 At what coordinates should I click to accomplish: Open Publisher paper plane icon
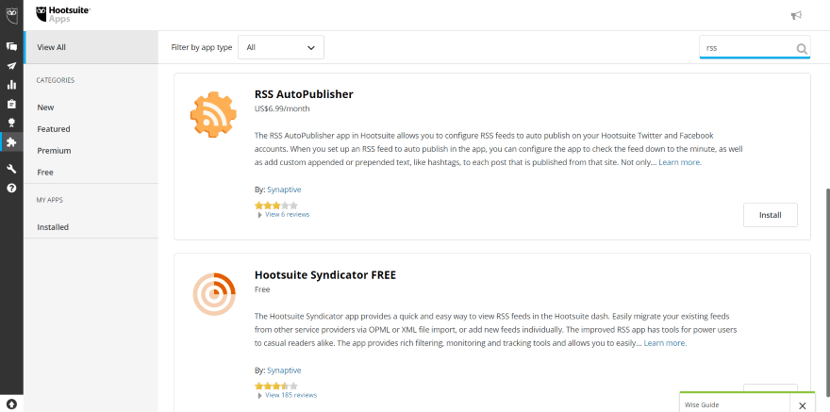click(11, 66)
